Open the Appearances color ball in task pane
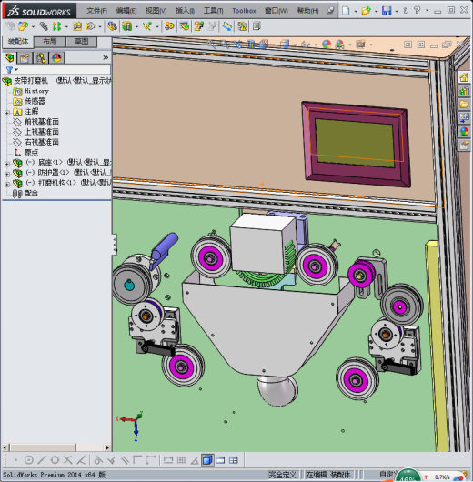The image size is (473, 482). click(464, 131)
